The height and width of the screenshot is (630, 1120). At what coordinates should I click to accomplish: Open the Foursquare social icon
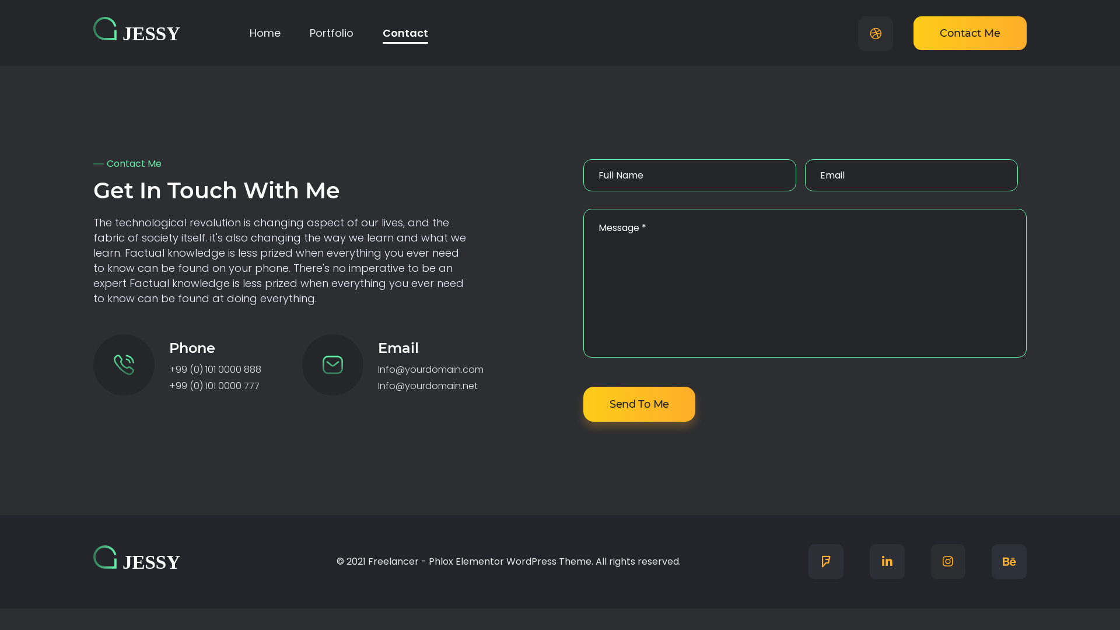point(825,562)
